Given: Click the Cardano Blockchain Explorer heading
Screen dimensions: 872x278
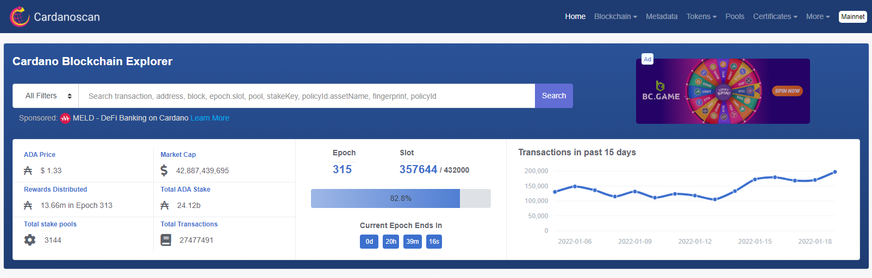Looking at the screenshot, I should point(92,61).
